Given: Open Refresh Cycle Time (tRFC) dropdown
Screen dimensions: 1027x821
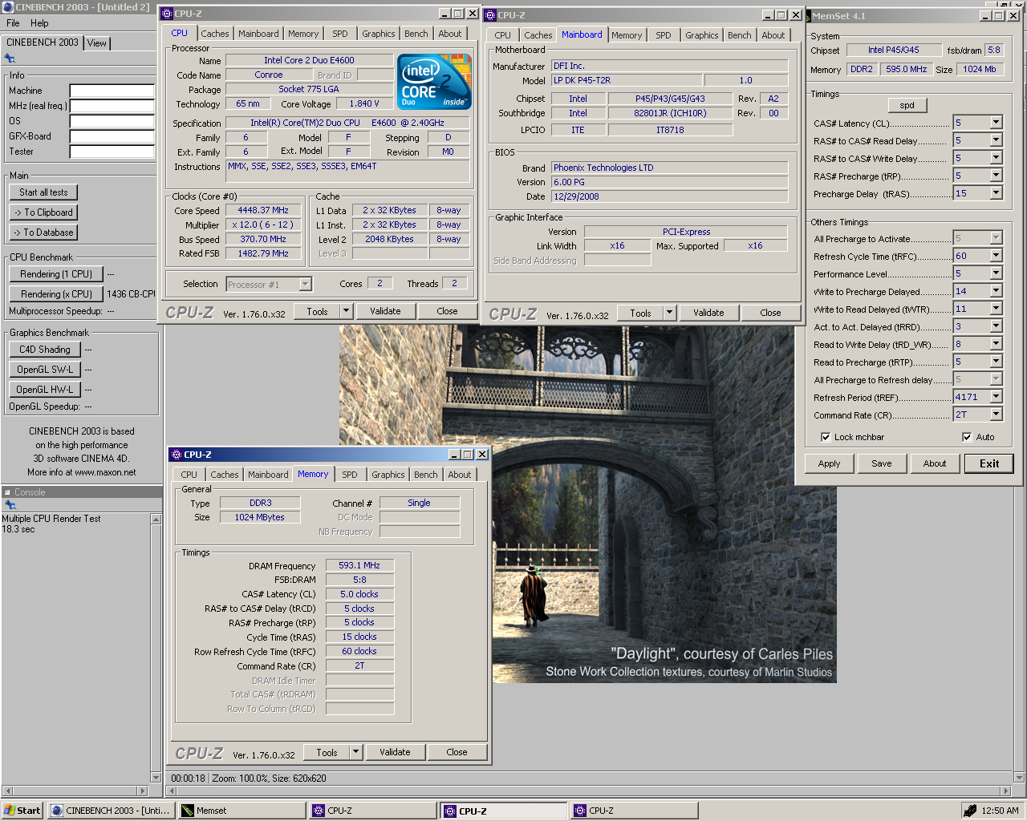Looking at the screenshot, I should click(996, 256).
